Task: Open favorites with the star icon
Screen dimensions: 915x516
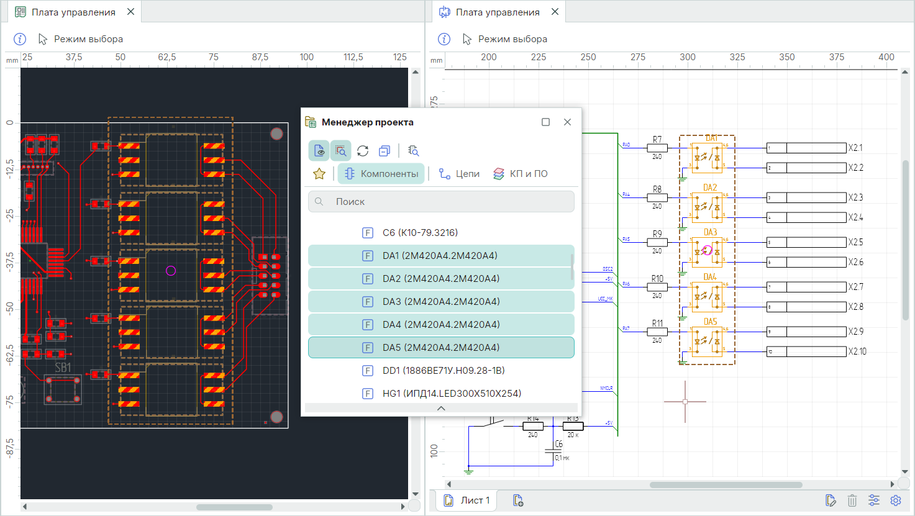Action: click(319, 174)
